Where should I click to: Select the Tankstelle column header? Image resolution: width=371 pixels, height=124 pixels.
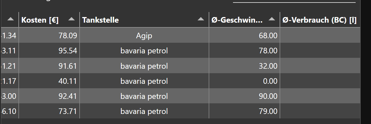click(101, 20)
